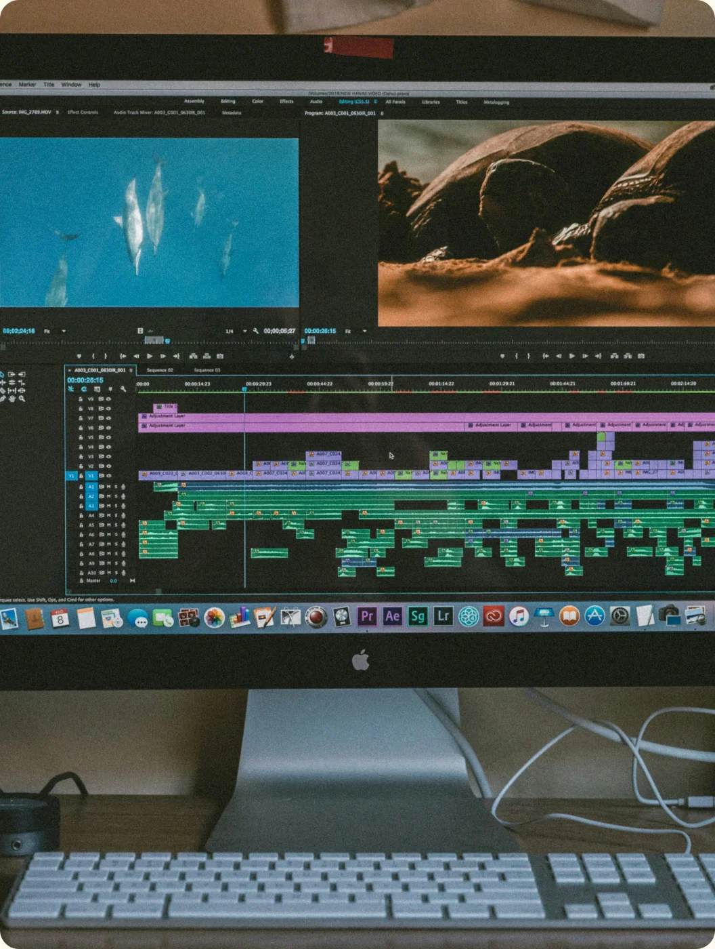Switch to the Color workspace
The height and width of the screenshot is (949, 715).
pos(257,101)
